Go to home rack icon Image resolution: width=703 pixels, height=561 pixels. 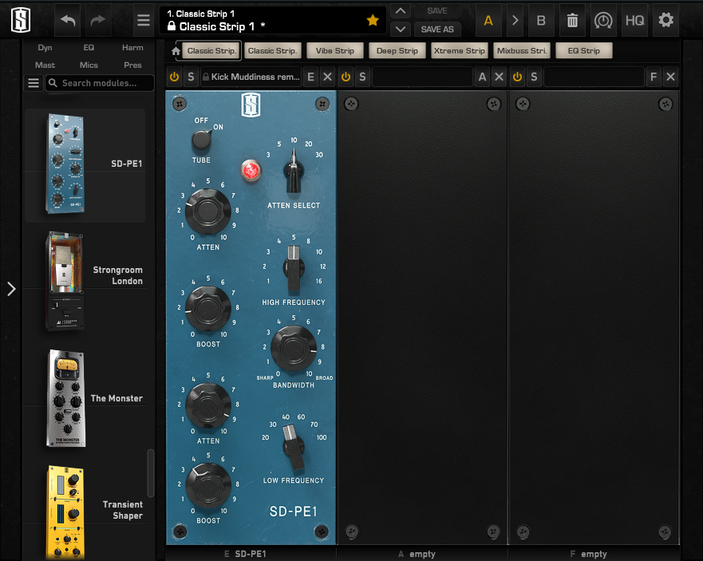[x=176, y=51]
